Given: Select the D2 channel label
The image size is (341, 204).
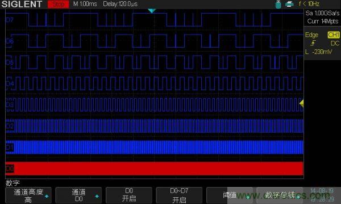Looking at the screenshot, I should [x=9, y=126].
